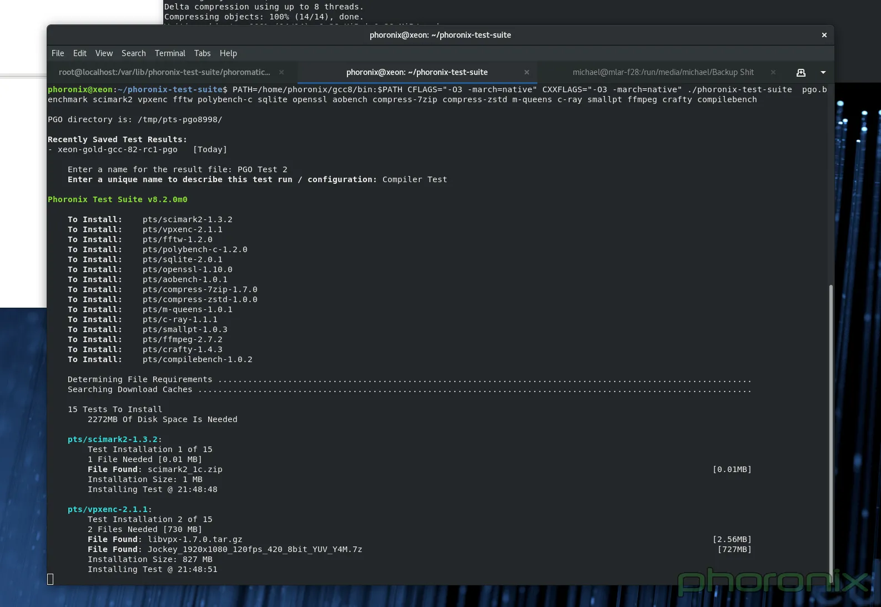Viewport: 881px width, 607px height.
Task: Open the Tabs menu
Action: pos(202,53)
